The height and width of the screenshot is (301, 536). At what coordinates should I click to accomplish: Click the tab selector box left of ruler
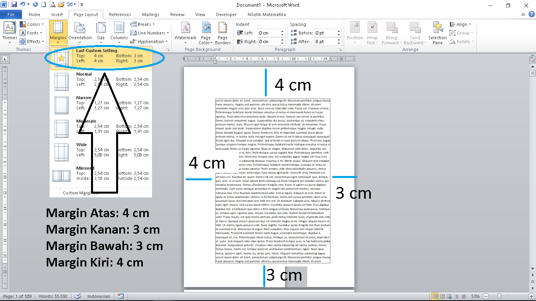coord(5,59)
